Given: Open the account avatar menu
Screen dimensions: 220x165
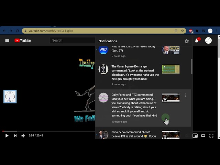Looking at the screenshot, I should pyautogui.click(x=208, y=41).
